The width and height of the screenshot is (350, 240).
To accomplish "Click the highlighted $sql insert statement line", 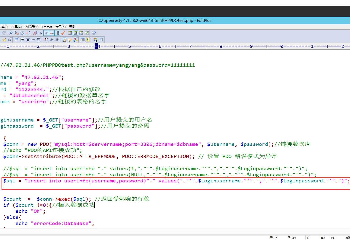I will (176, 181).
